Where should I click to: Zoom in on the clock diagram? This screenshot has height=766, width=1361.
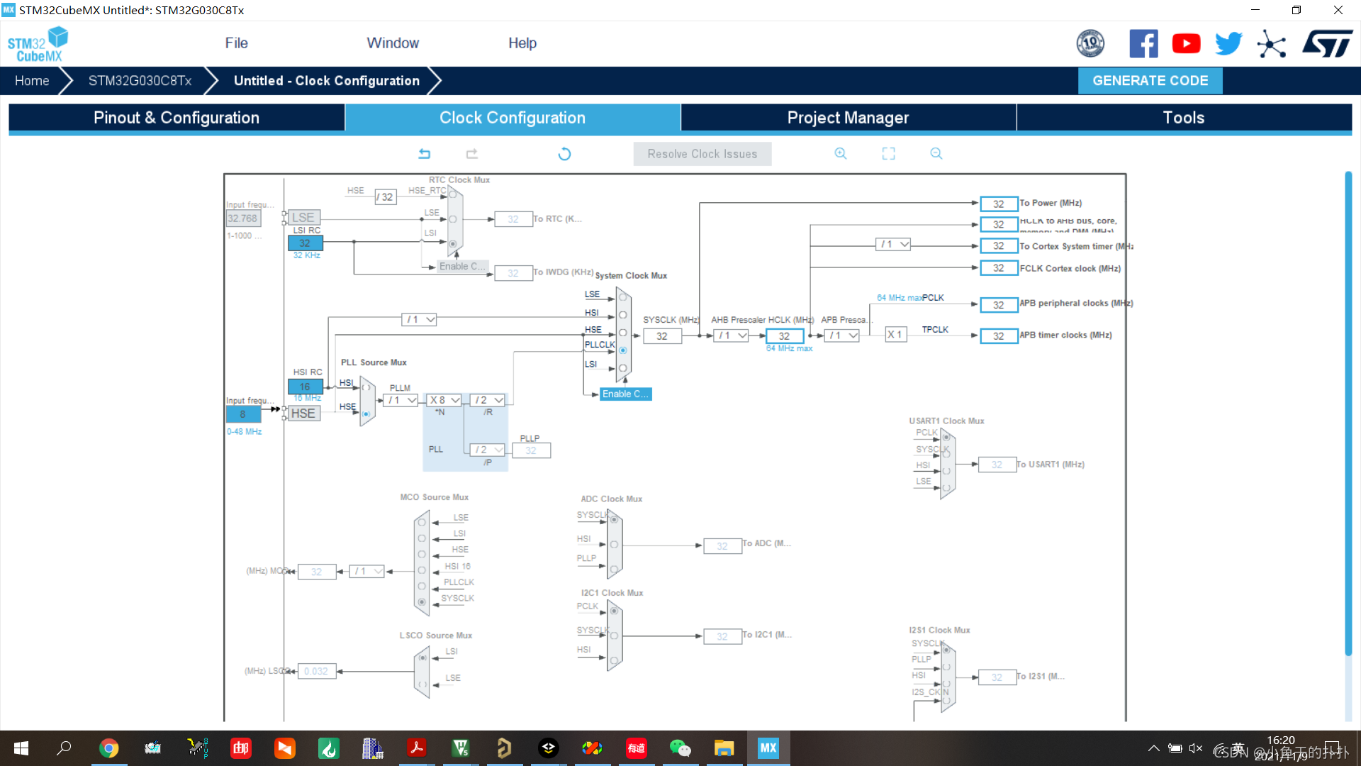coord(841,153)
